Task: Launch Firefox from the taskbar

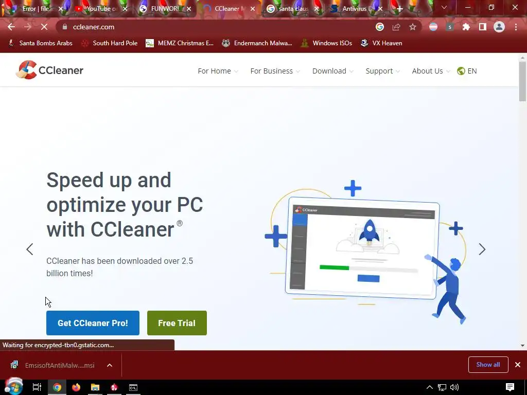Action: pyautogui.click(x=76, y=387)
